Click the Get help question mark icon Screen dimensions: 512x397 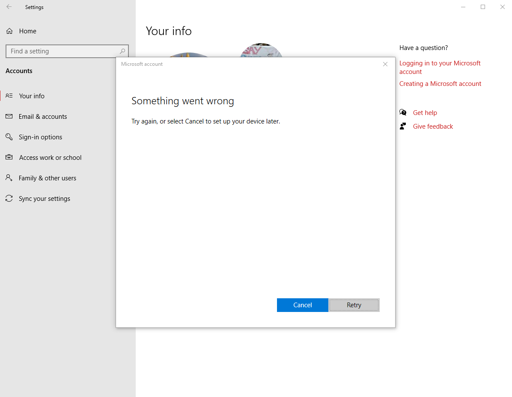[403, 112]
